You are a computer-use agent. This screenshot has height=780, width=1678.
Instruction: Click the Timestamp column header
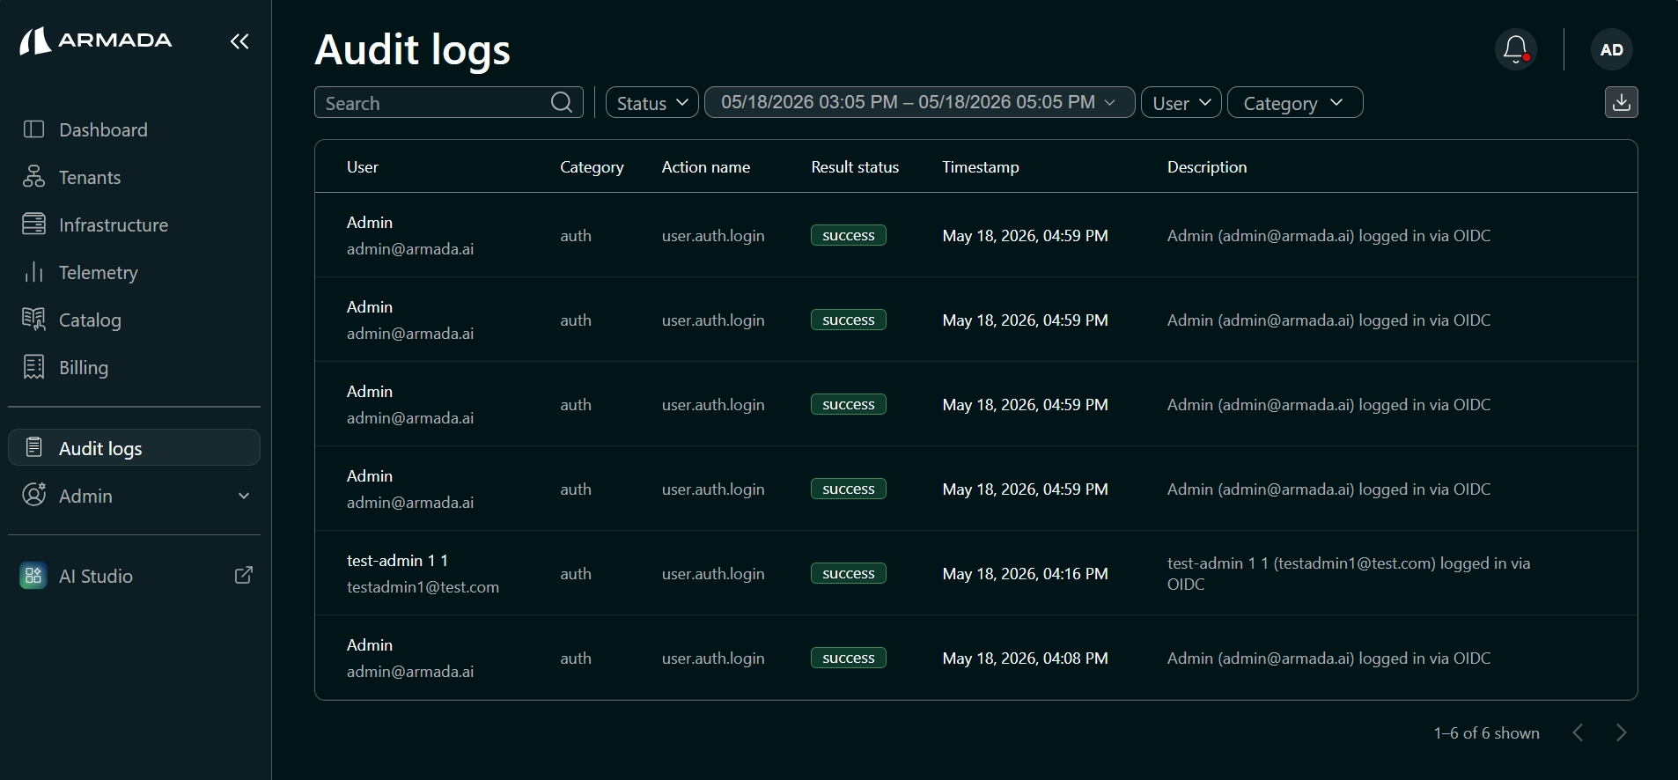(x=981, y=166)
